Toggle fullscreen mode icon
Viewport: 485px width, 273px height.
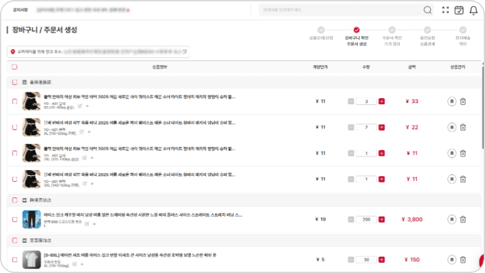coord(445,10)
